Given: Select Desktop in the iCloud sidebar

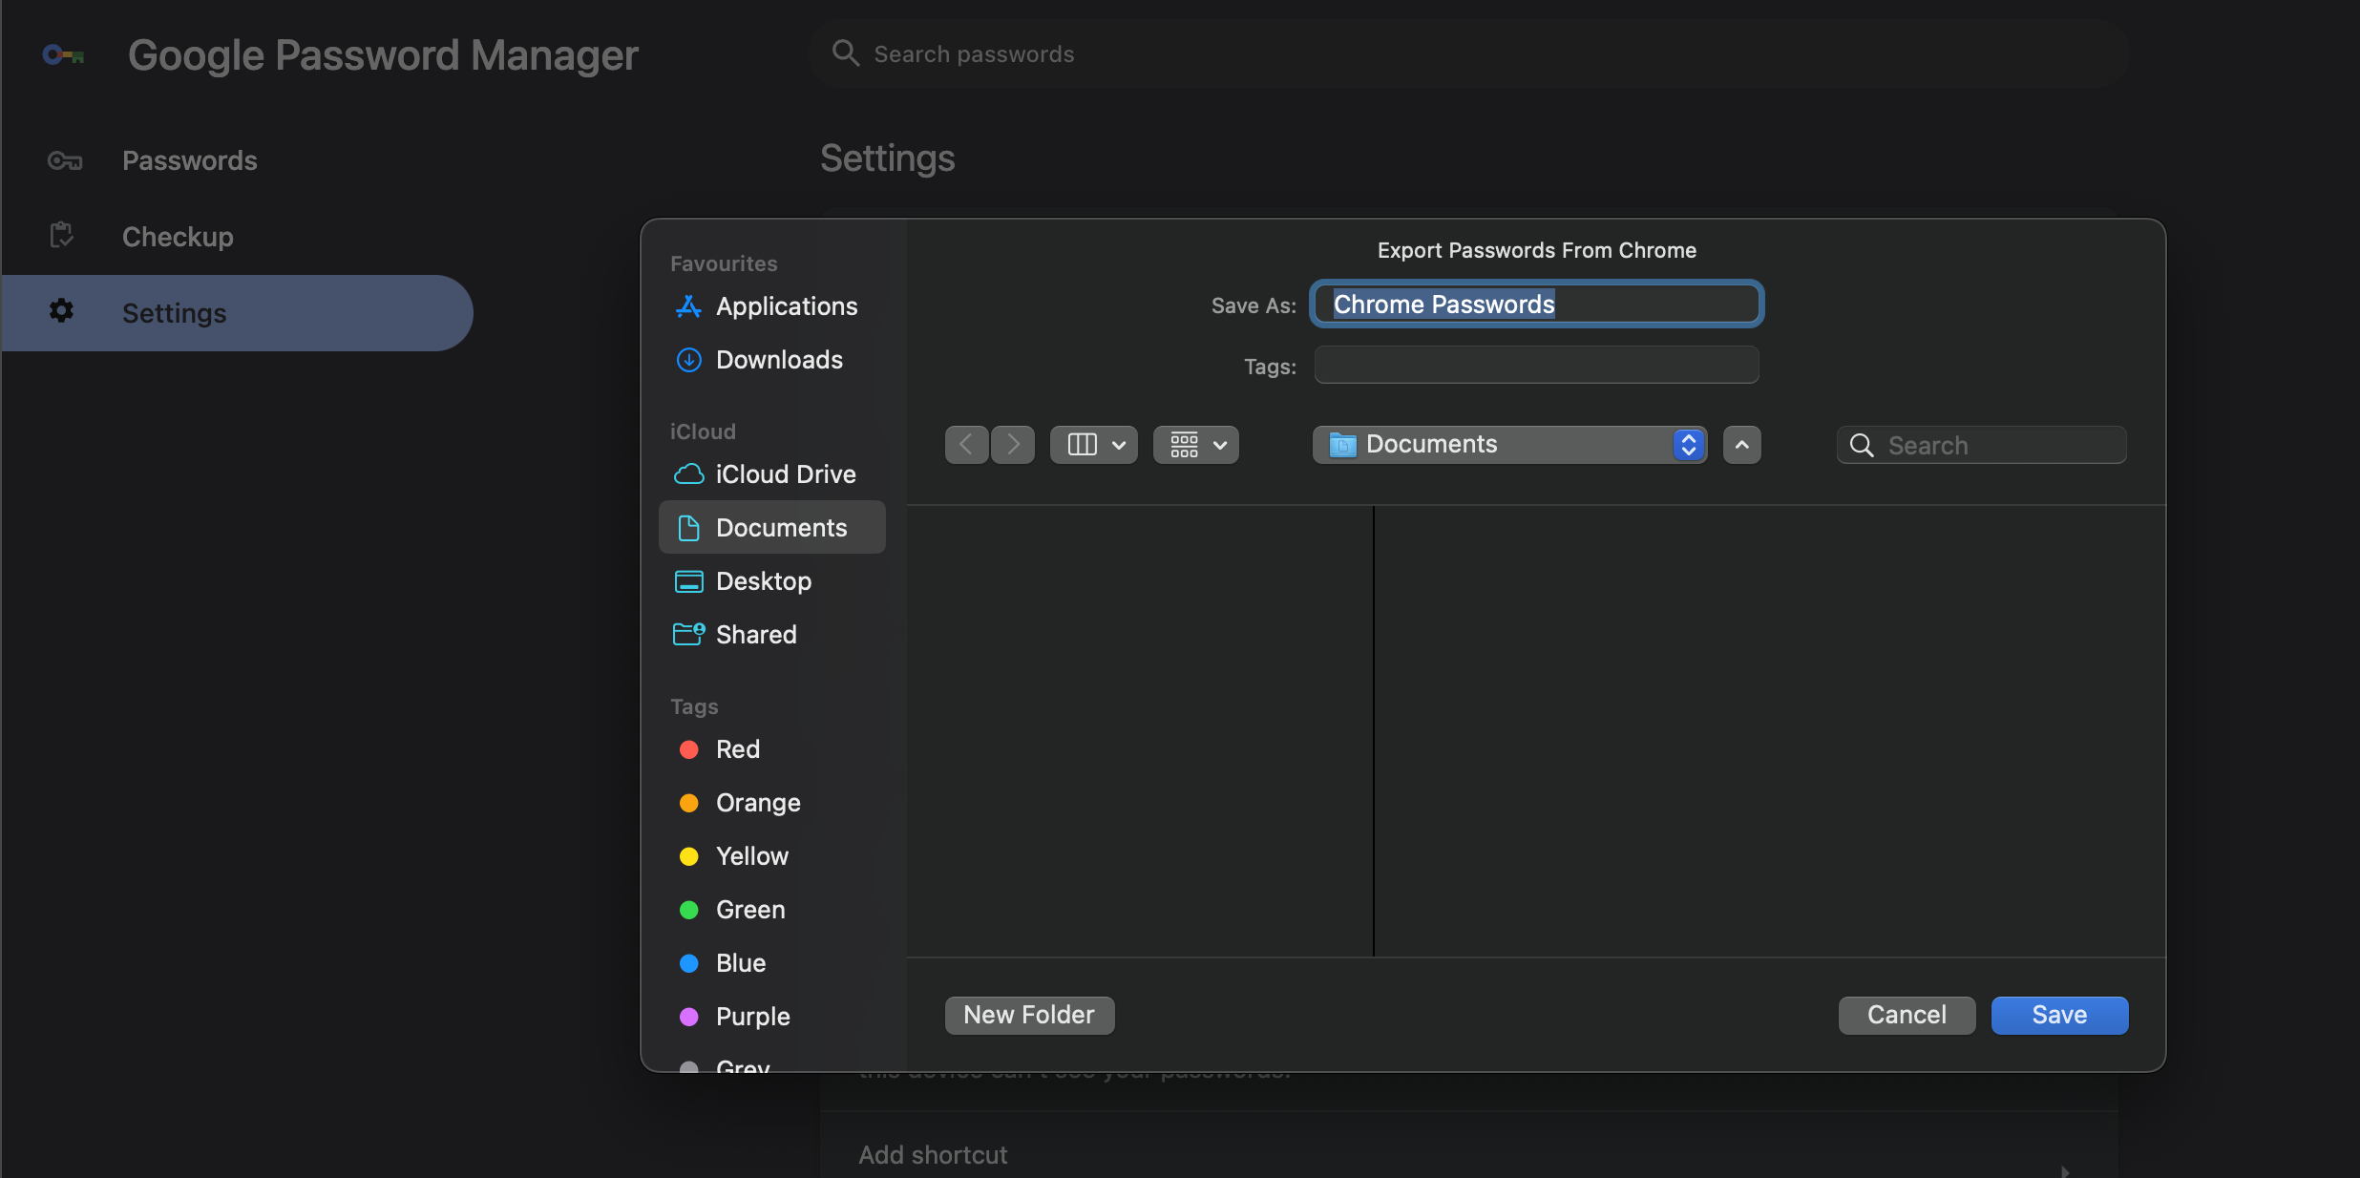Looking at the screenshot, I should pos(772,581).
